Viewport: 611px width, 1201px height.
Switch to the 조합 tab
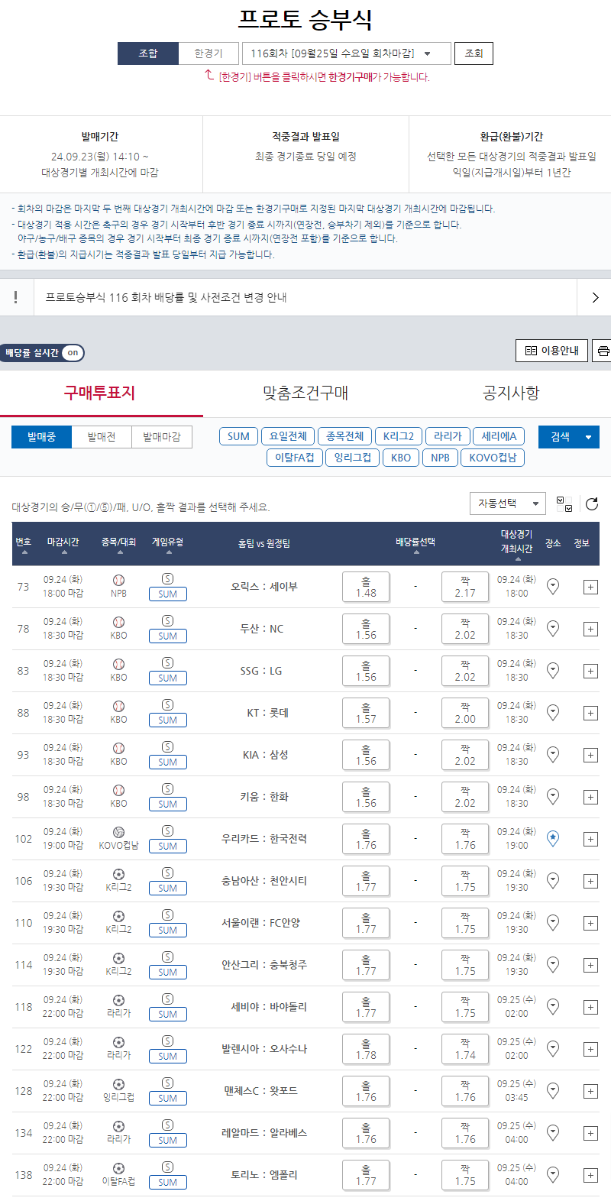coord(148,53)
